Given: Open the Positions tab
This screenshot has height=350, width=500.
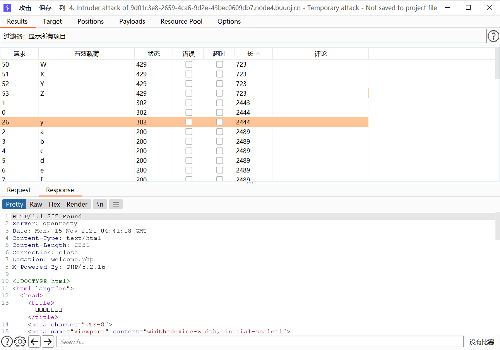Looking at the screenshot, I should [x=91, y=21].
